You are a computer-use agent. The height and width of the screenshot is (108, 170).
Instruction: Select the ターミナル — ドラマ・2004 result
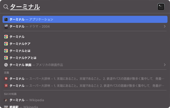(85, 26)
